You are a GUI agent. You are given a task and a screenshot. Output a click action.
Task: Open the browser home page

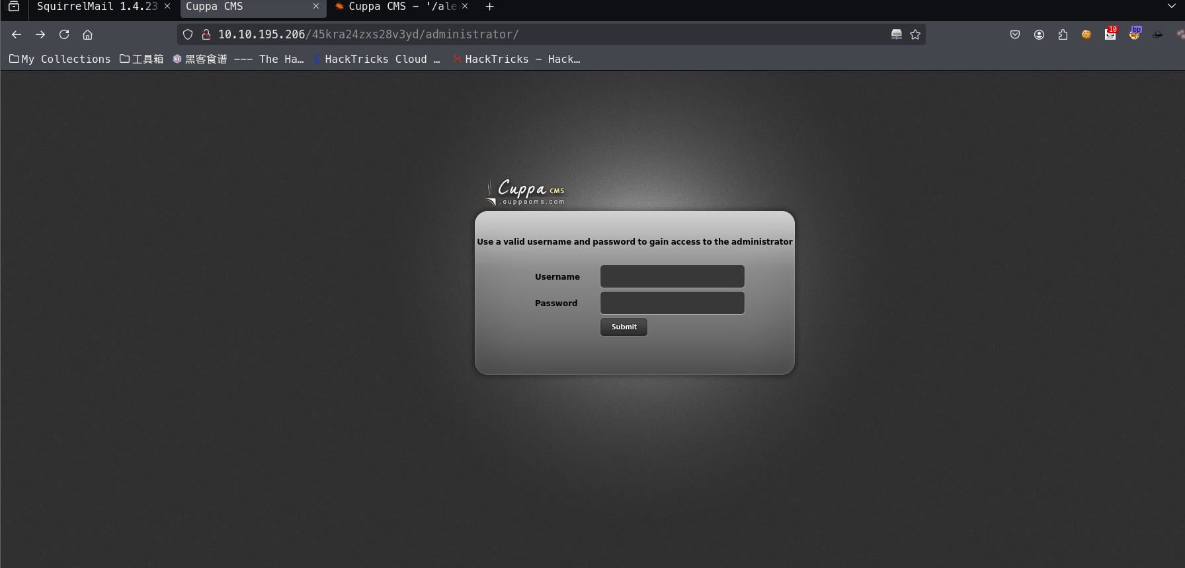click(x=87, y=34)
